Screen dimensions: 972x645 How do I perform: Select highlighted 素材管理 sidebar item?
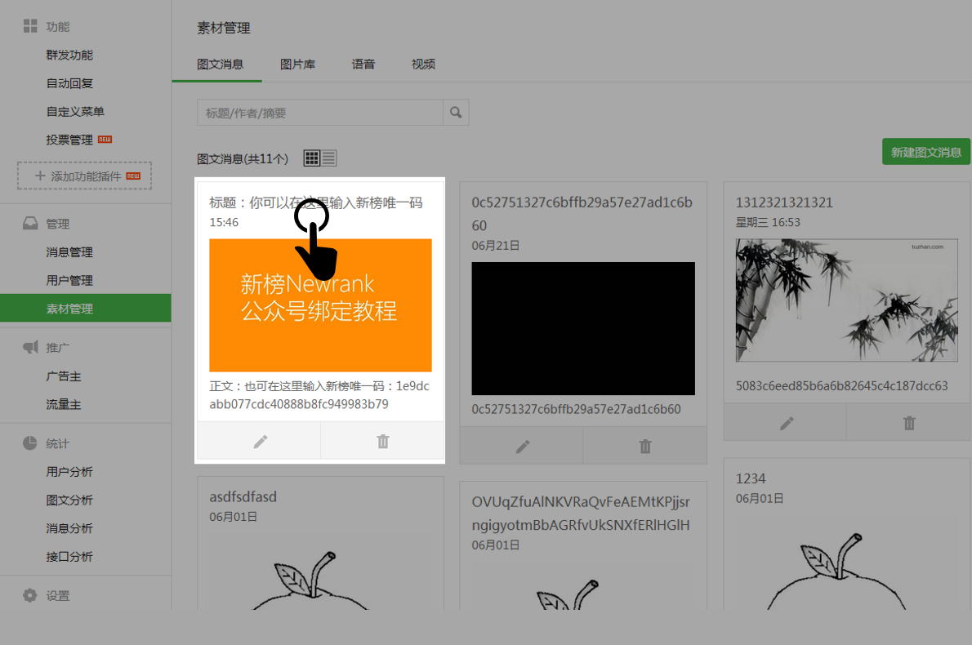86,309
